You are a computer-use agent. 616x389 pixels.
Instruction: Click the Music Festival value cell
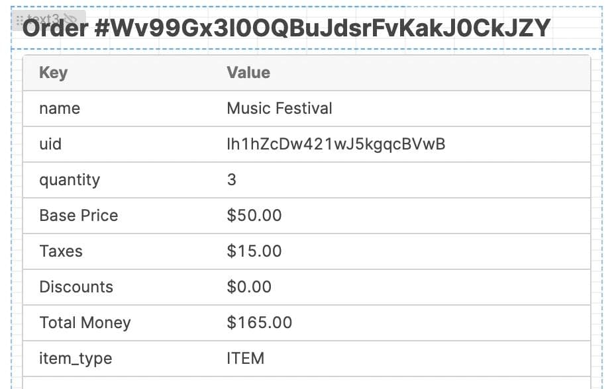[280, 108]
